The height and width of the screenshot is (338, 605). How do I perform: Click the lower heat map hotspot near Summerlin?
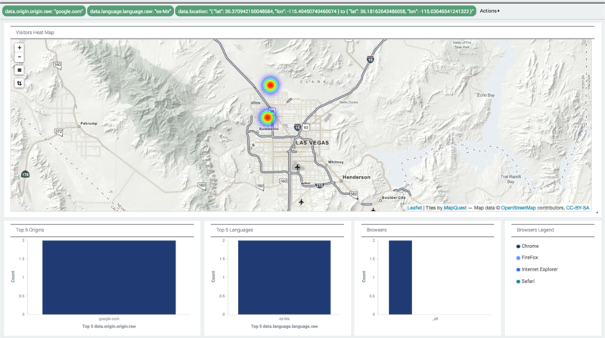click(268, 118)
